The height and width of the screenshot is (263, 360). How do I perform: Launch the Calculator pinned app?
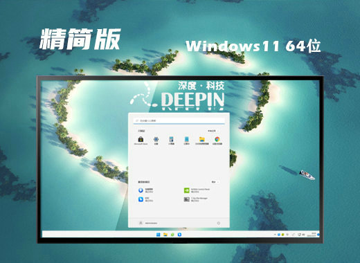click(x=171, y=140)
